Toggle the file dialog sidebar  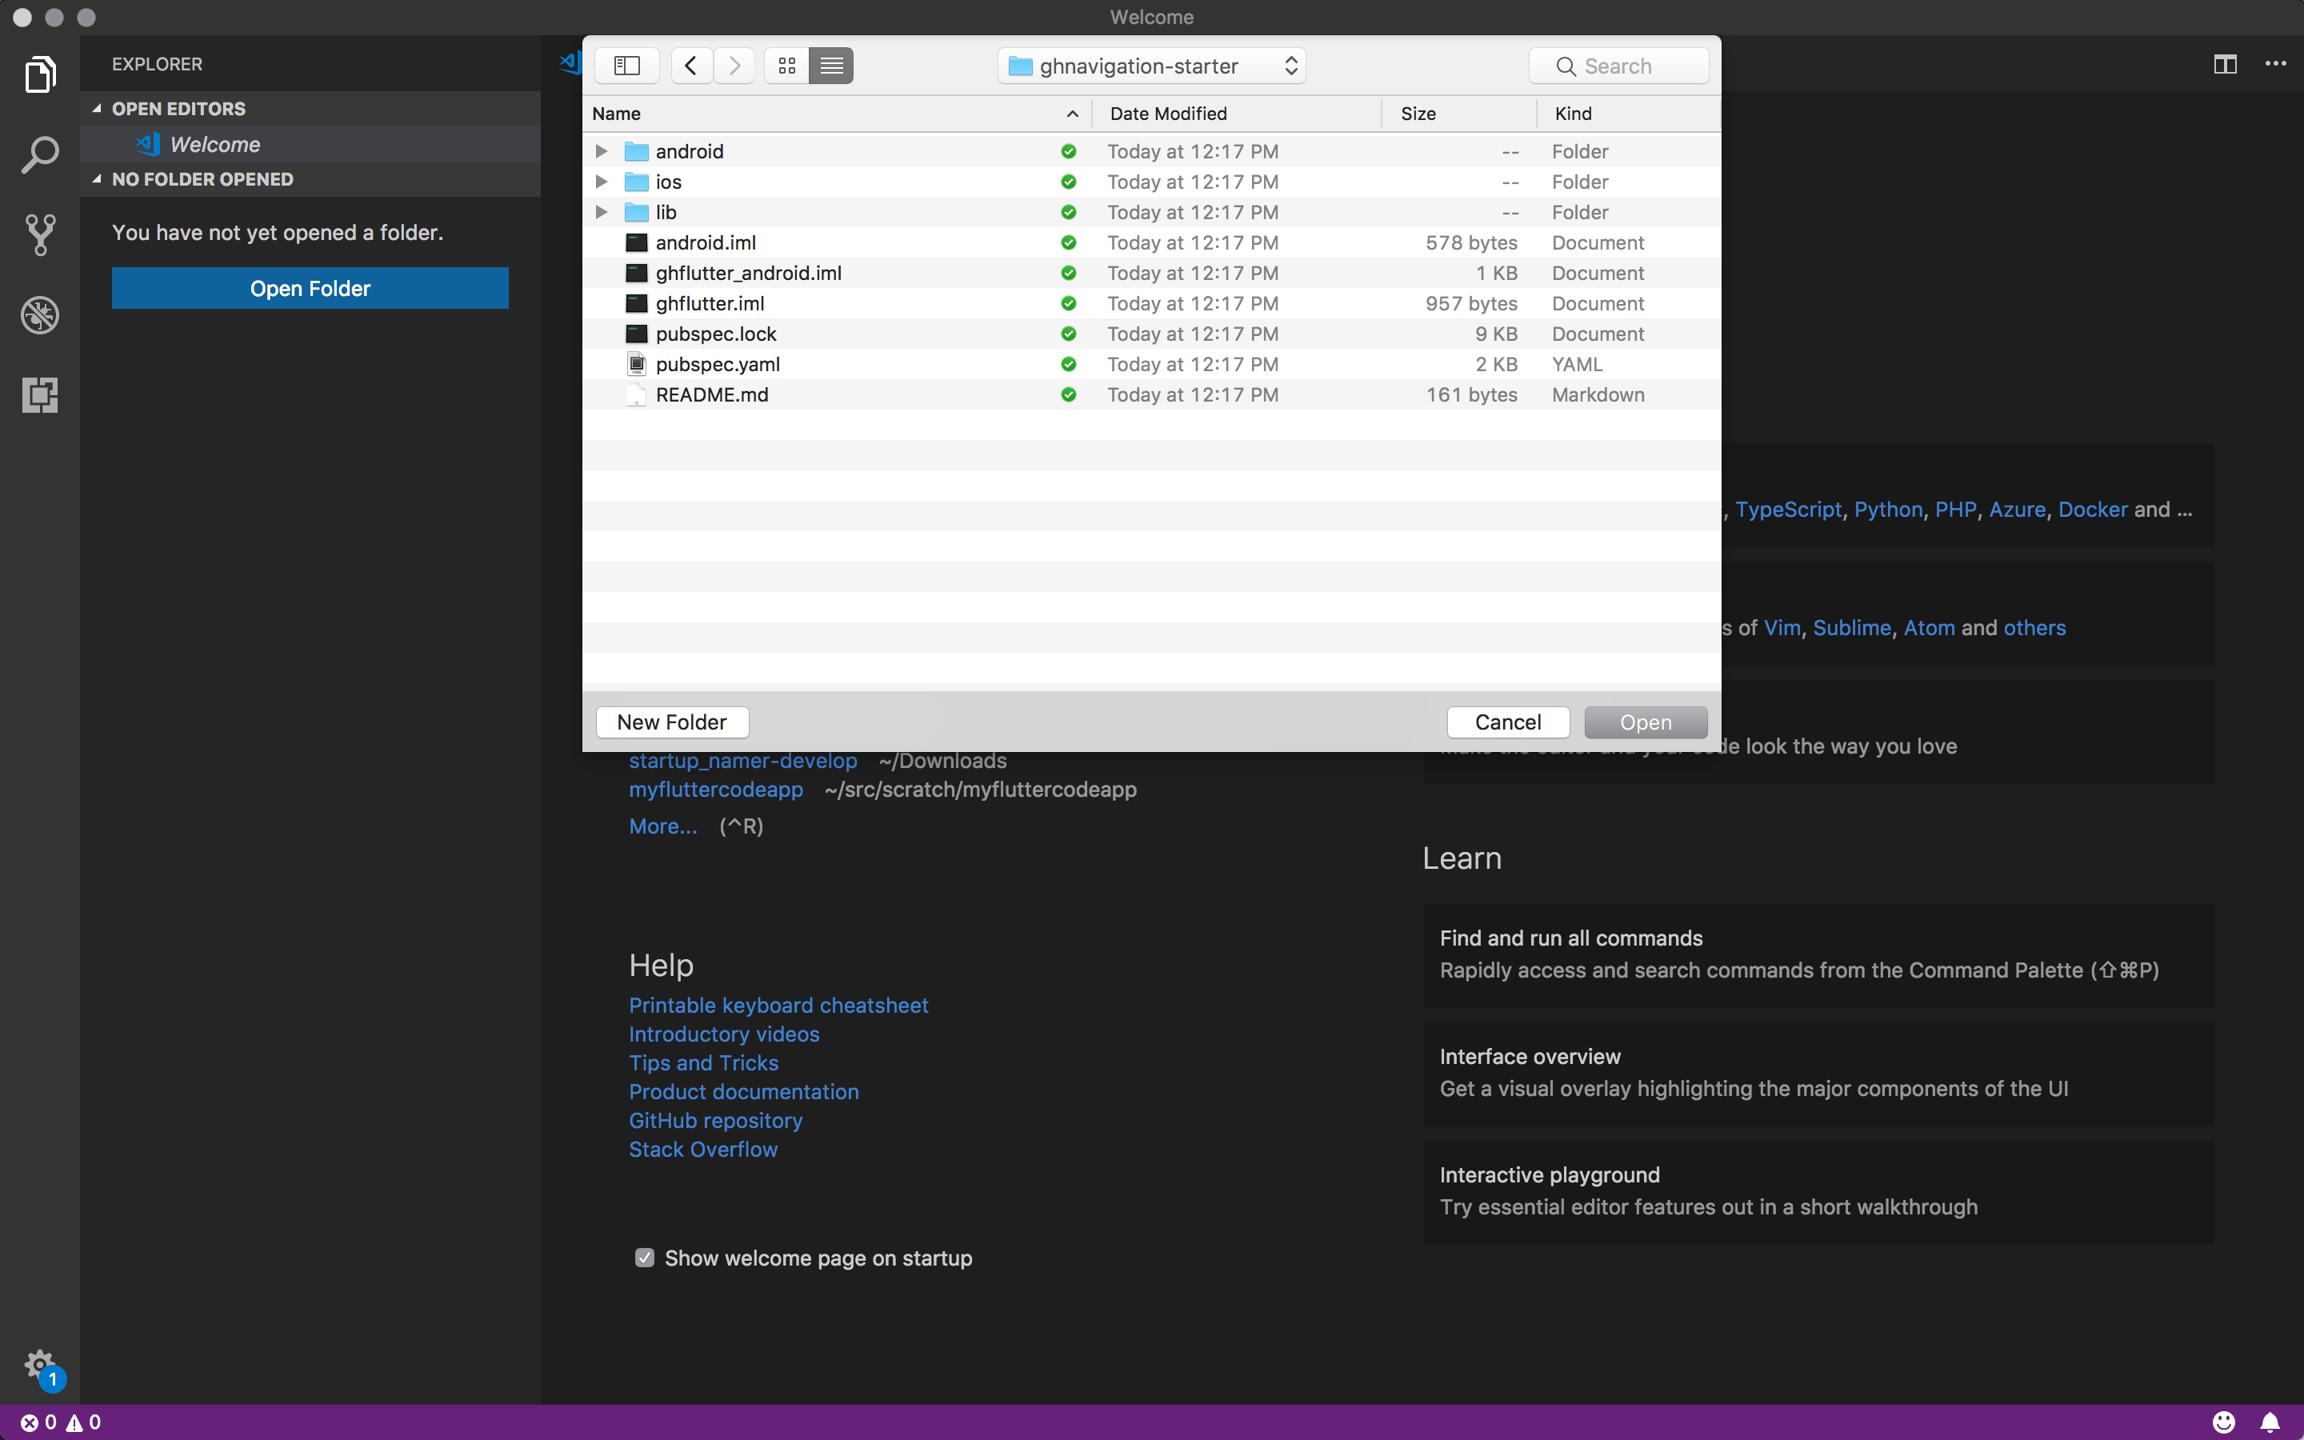coord(626,66)
